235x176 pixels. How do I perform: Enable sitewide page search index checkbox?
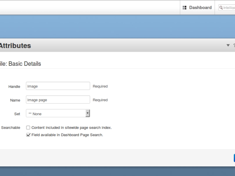click(28, 128)
